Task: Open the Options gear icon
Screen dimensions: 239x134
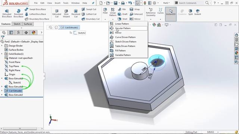Action: pyautogui.click(x=154, y=3)
